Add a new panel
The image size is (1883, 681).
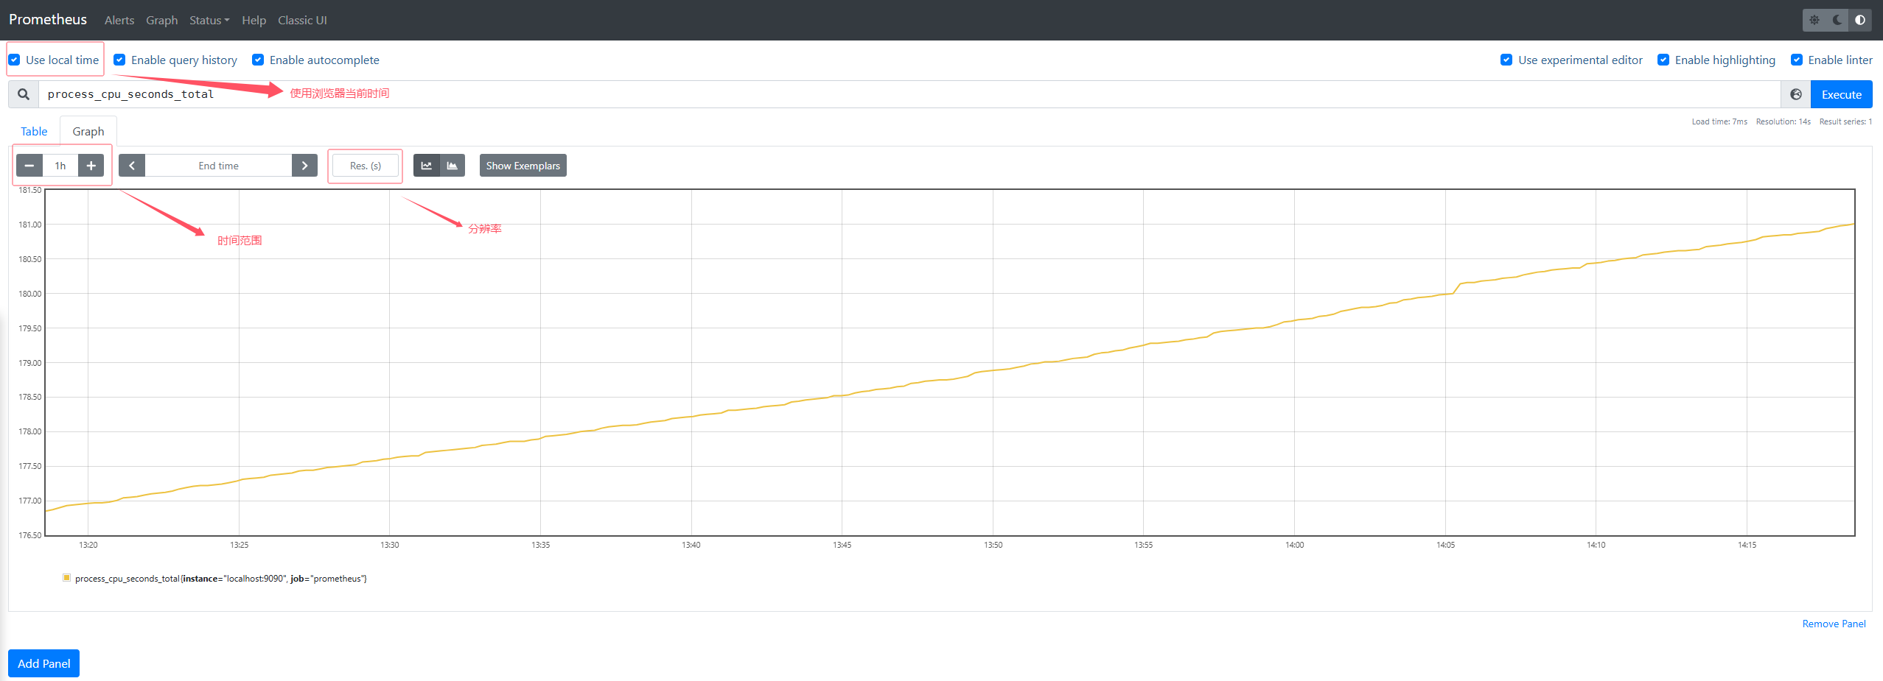pyautogui.click(x=43, y=663)
